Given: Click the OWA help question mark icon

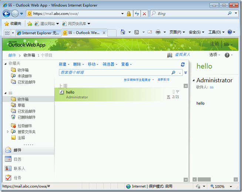Looking at the screenshot, I should [227, 55].
